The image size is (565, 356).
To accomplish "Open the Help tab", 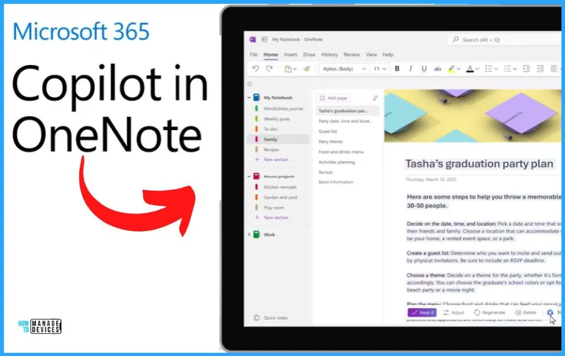I will pos(387,55).
